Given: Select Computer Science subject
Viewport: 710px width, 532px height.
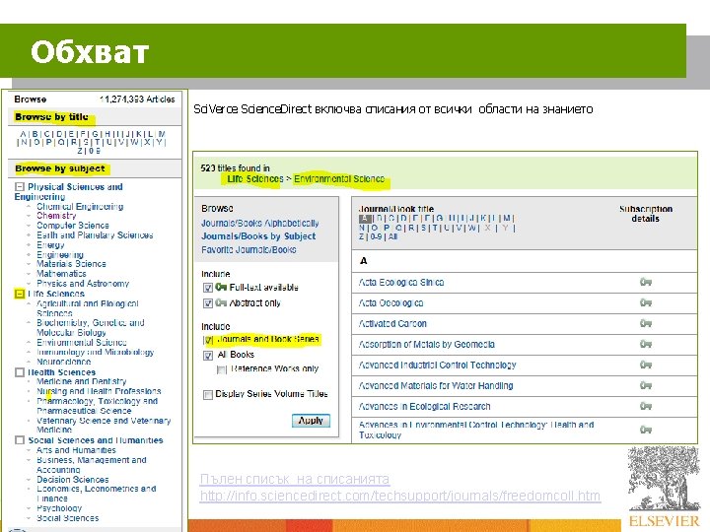Looking at the screenshot, I should 72,226.
